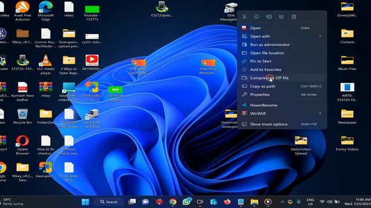Select Folder2Iso folder icon
Screen dimensions: 371x208
click(x=46, y=116)
